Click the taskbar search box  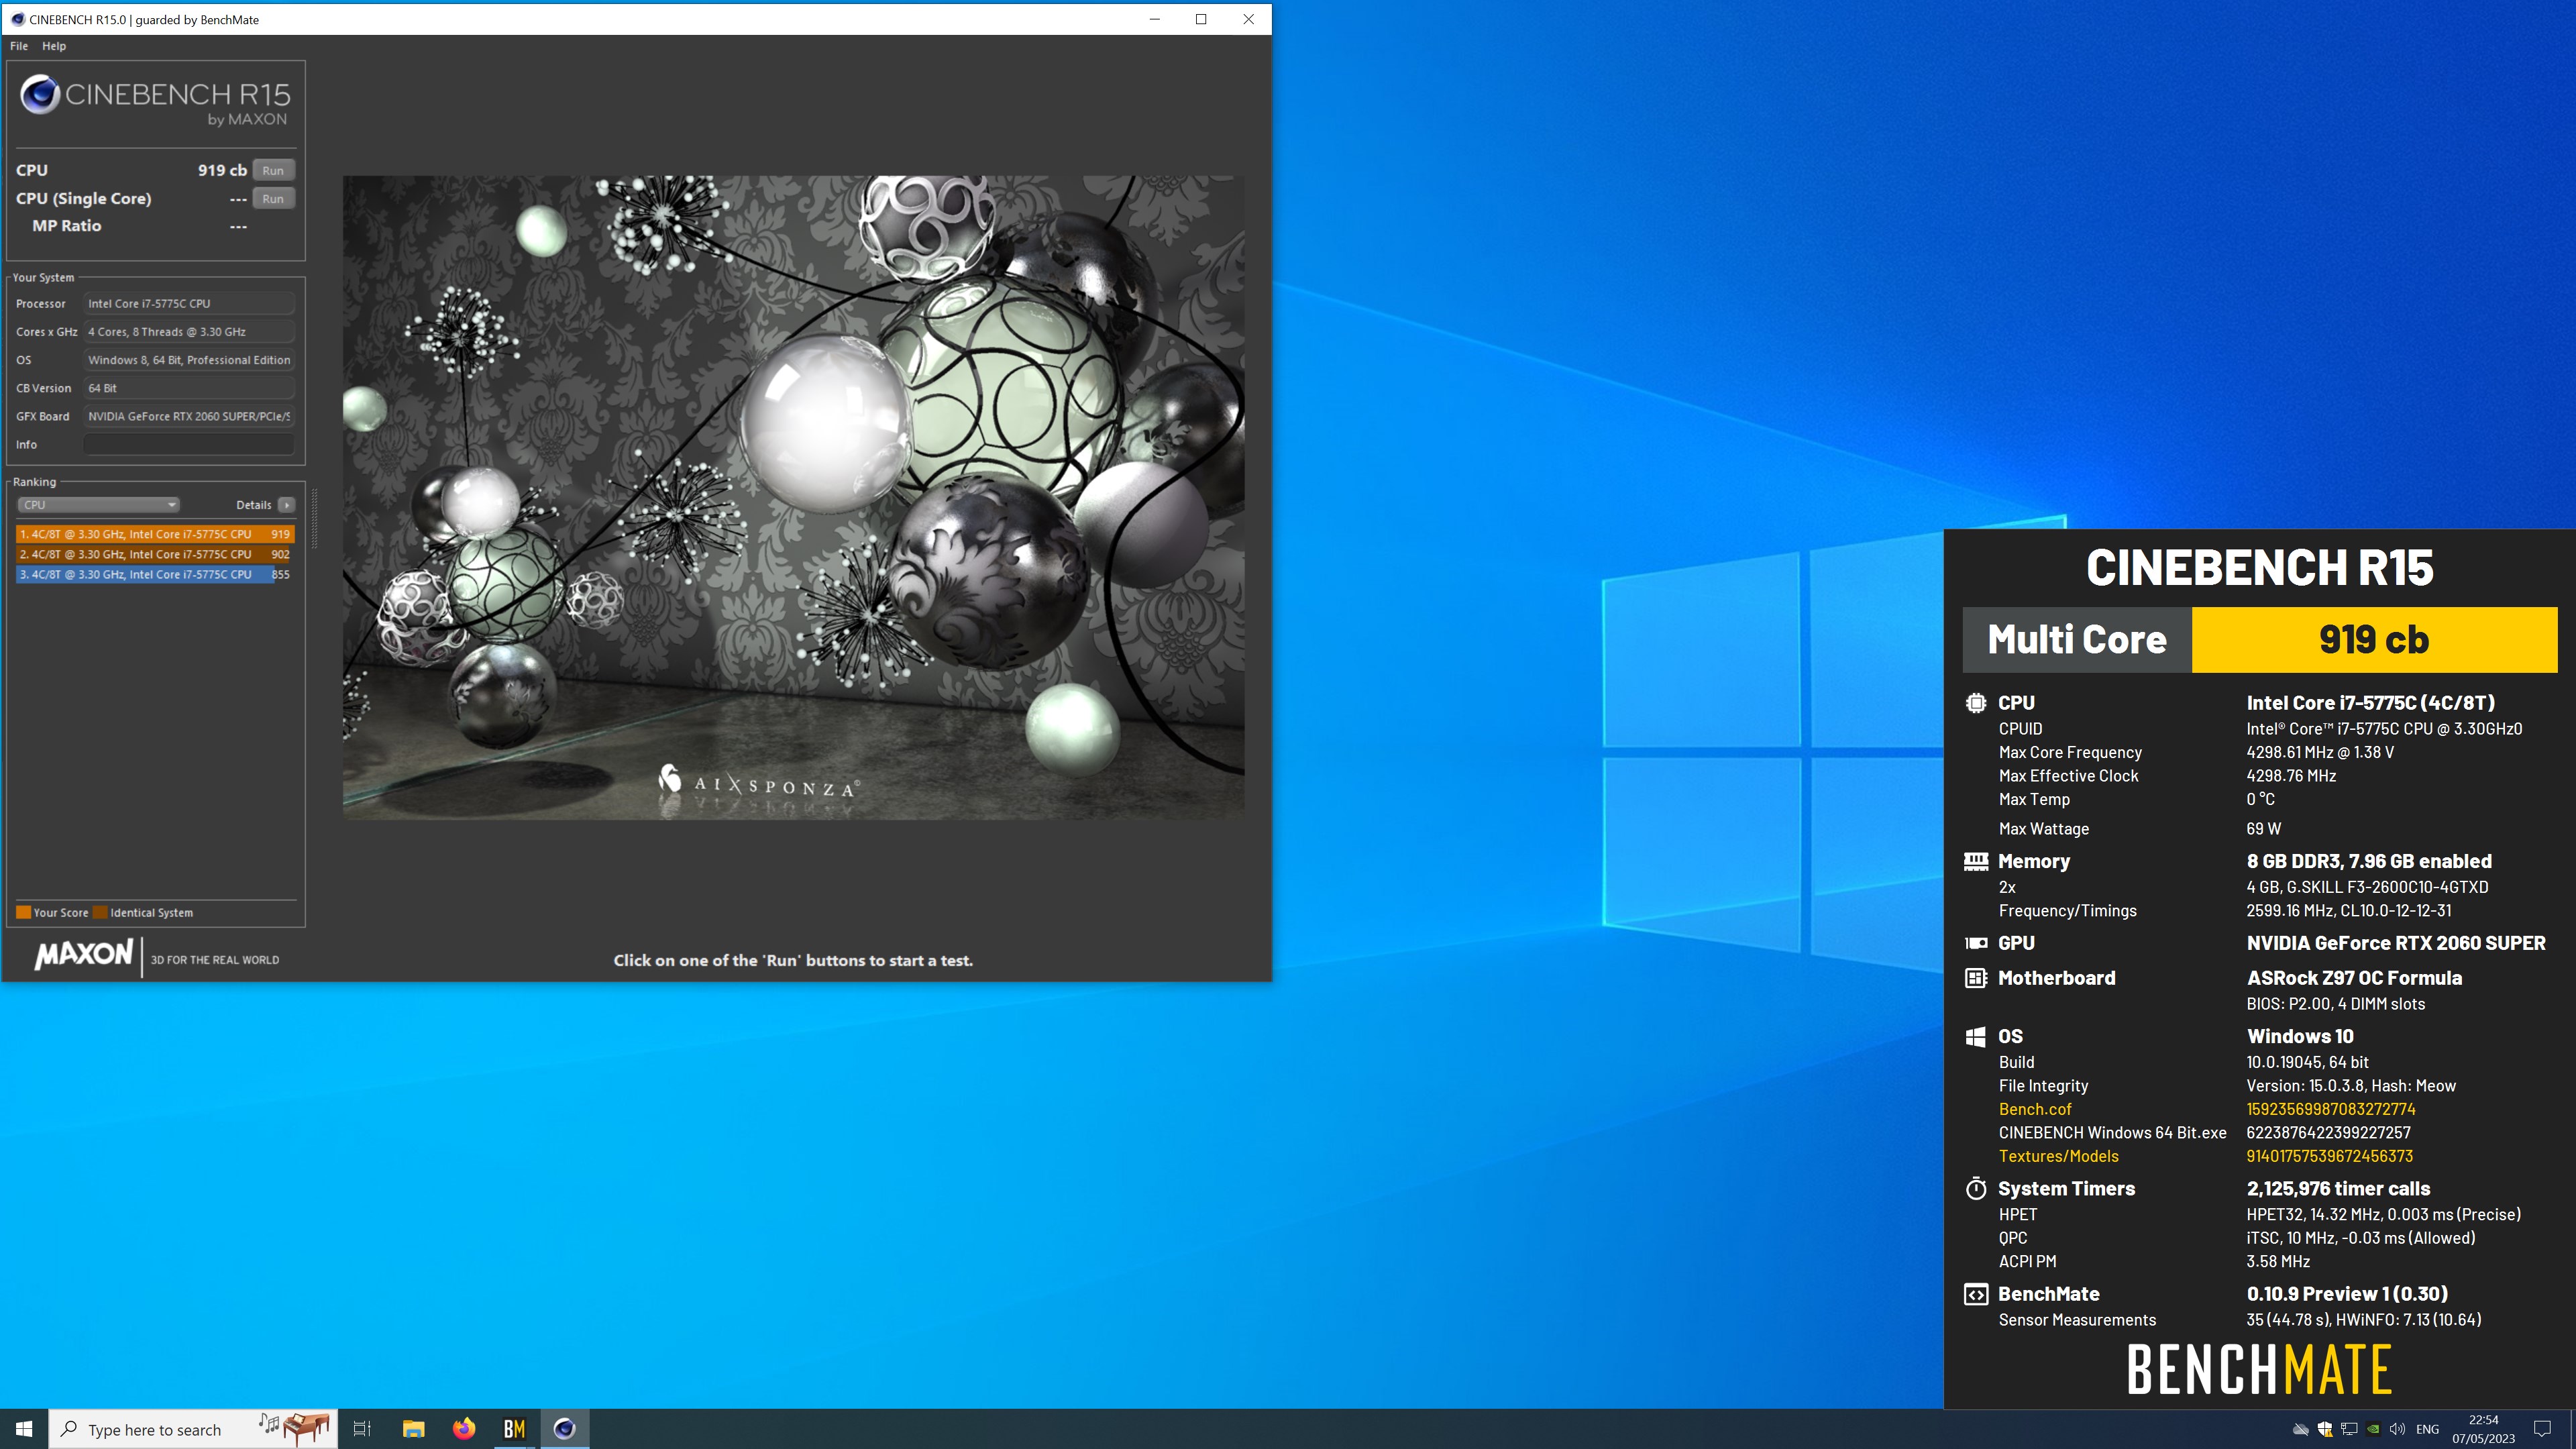pyautogui.click(x=193, y=1429)
